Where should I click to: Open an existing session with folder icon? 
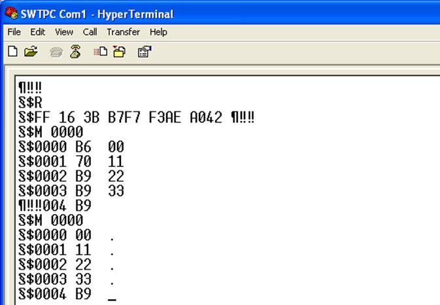tap(30, 52)
